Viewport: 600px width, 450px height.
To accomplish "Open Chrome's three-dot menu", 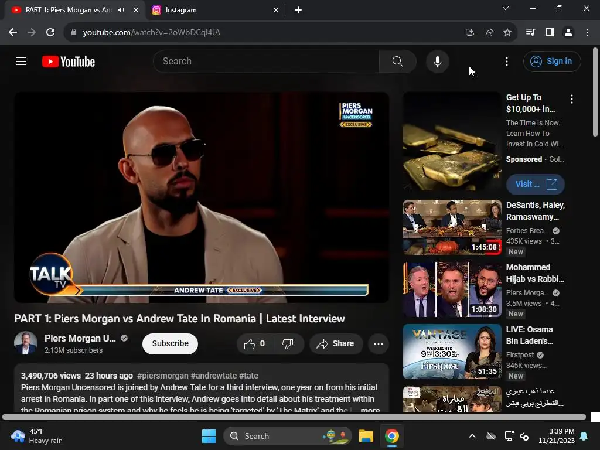I will point(587,33).
